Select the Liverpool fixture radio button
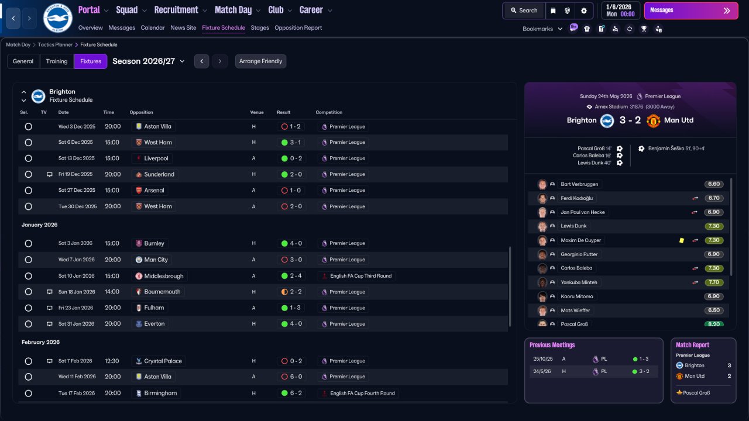Image resolution: width=749 pixels, height=421 pixels. [x=28, y=158]
